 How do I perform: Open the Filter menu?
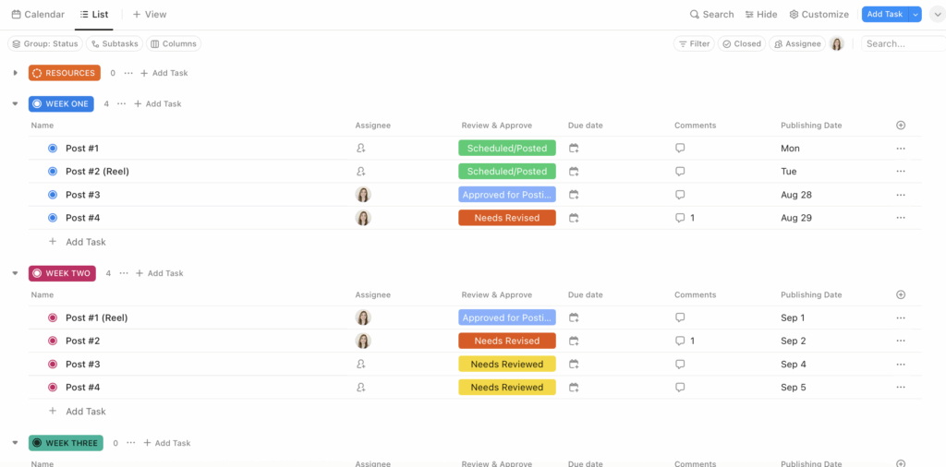coord(694,44)
